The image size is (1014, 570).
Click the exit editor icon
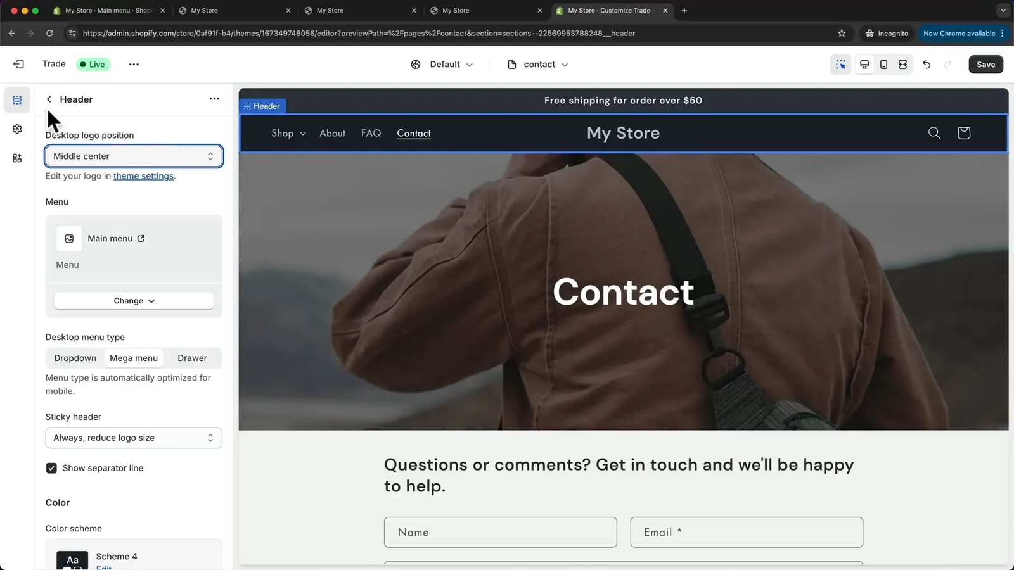click(18, 64)
